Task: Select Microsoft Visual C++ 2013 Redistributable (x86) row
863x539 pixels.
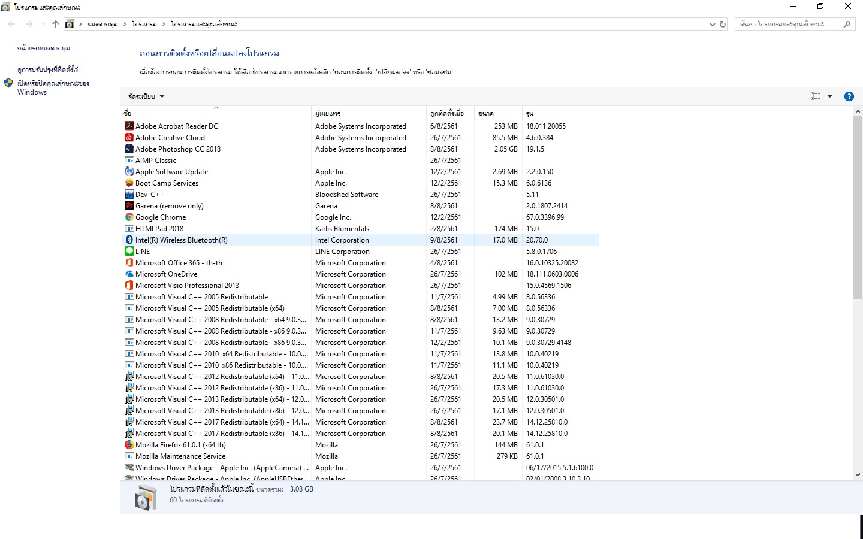Action: click(x=360, y=410)
